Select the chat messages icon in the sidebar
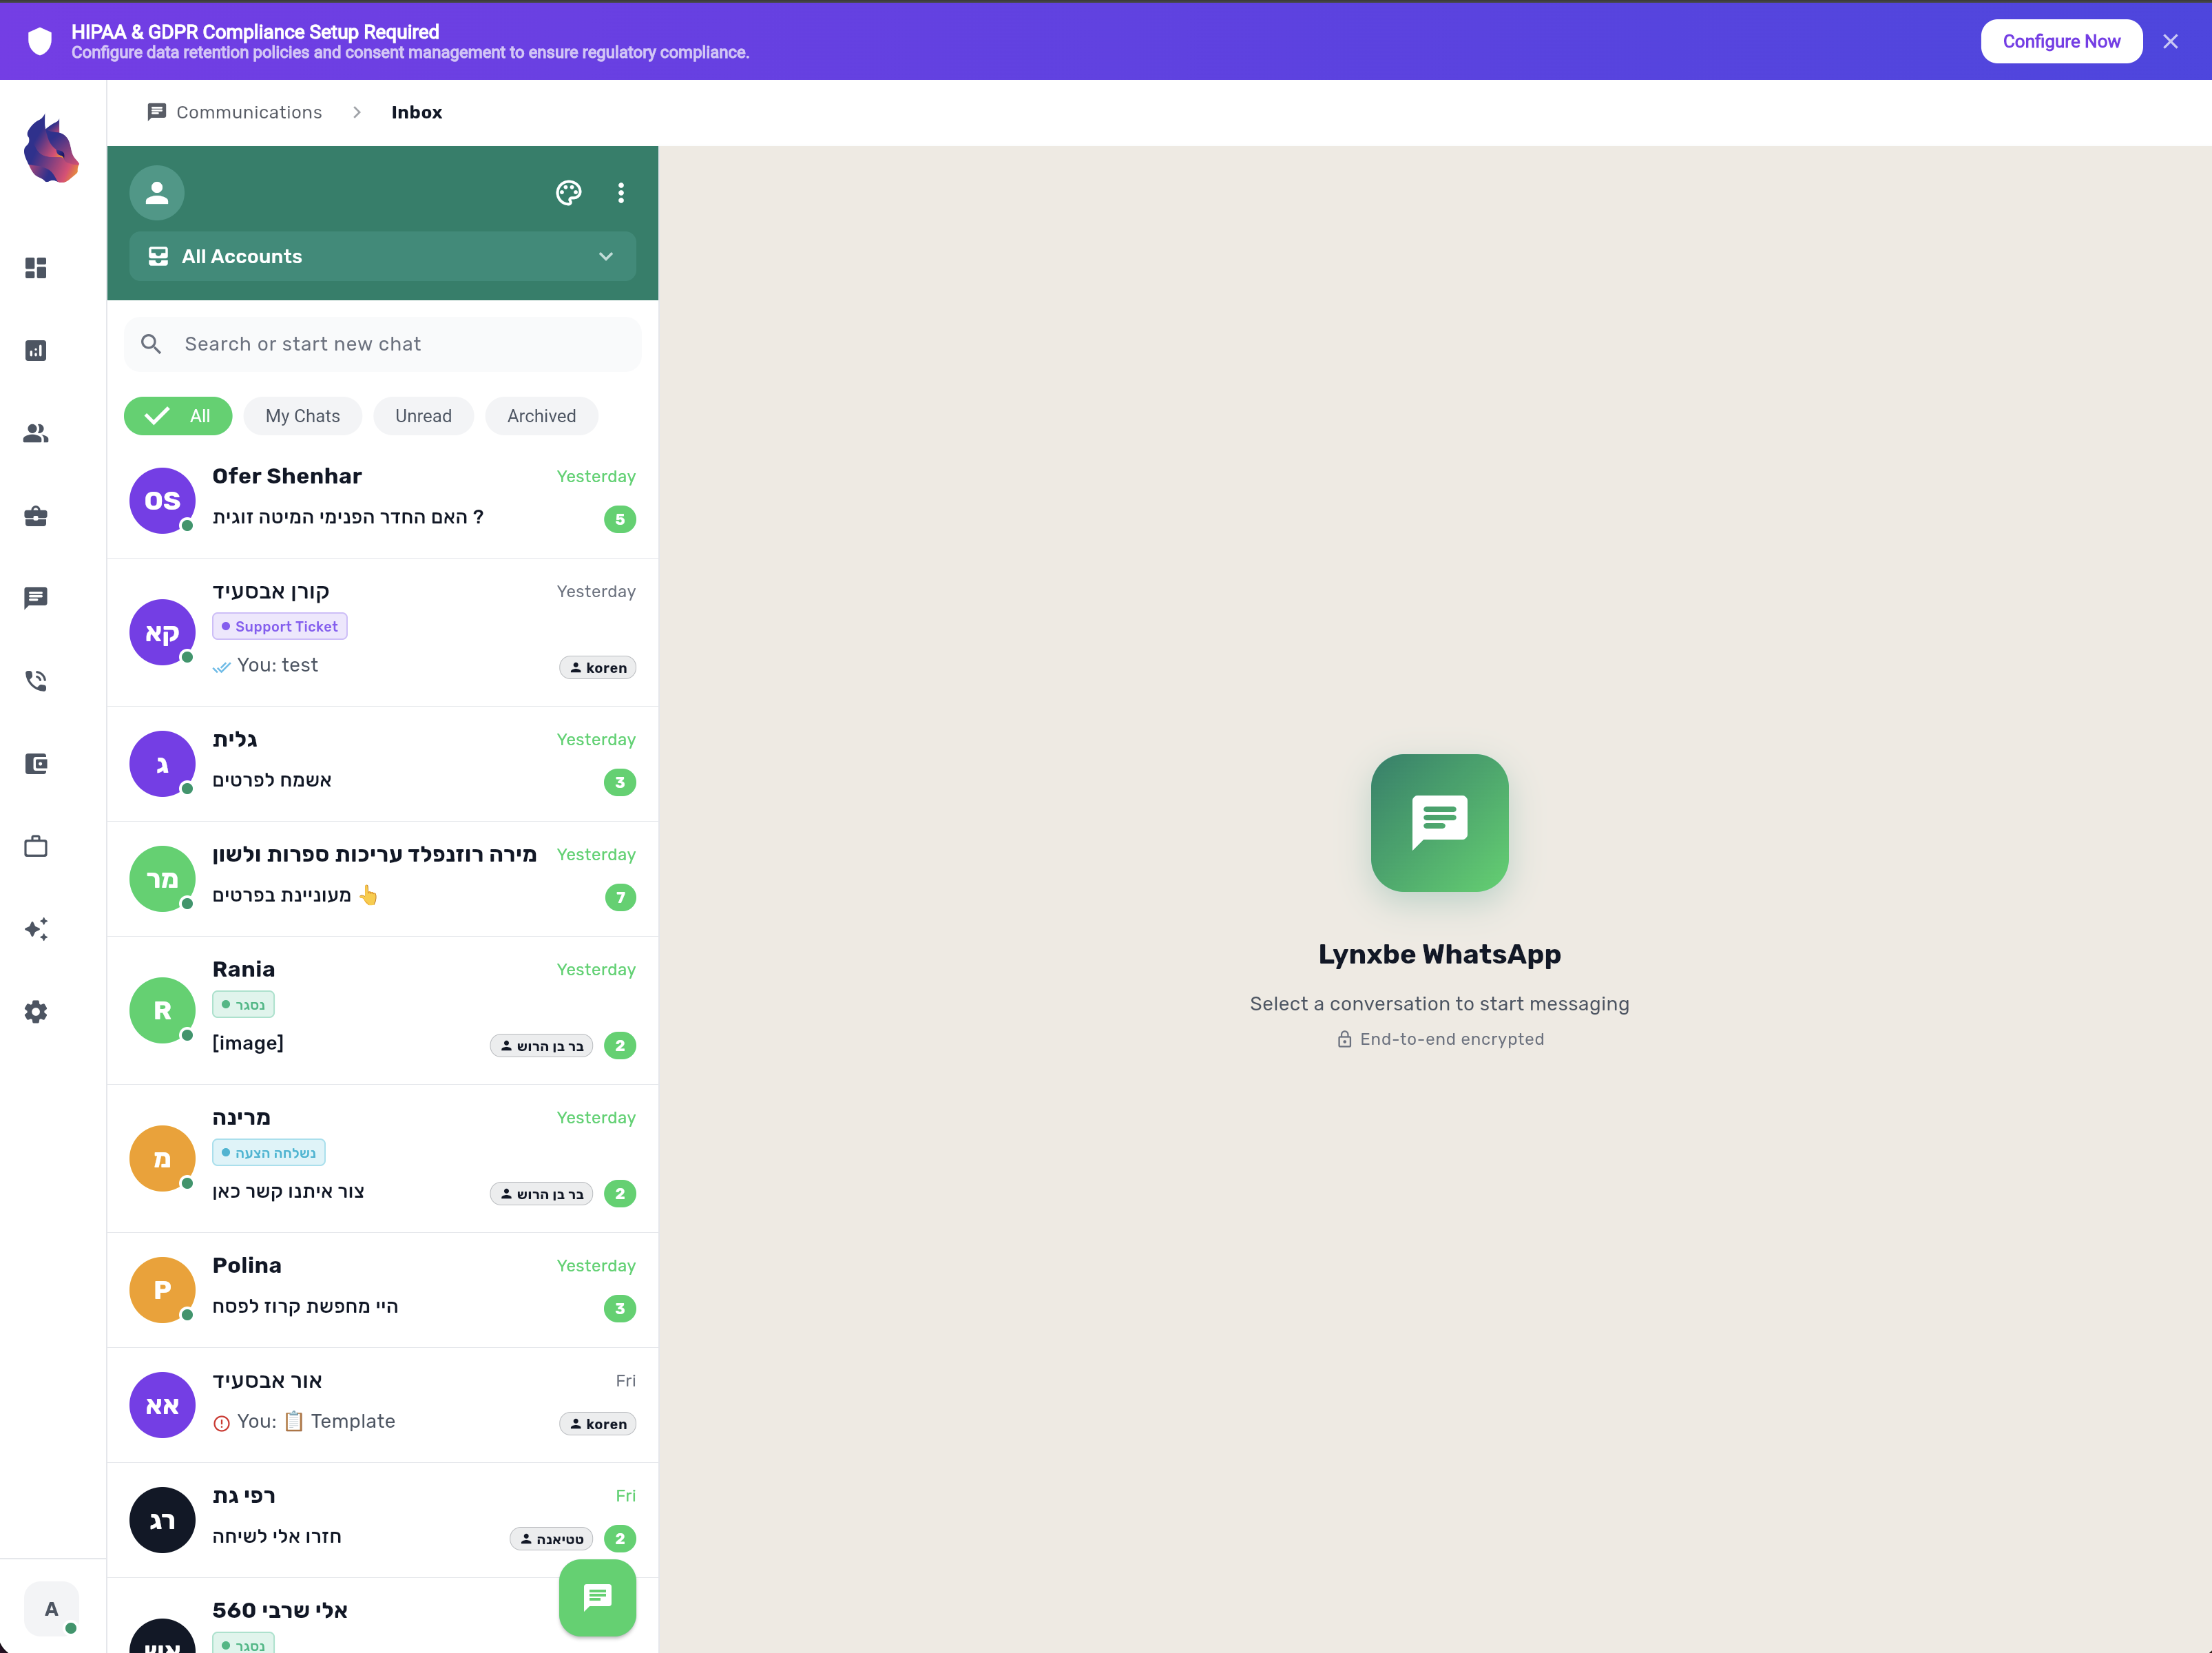 36,597
